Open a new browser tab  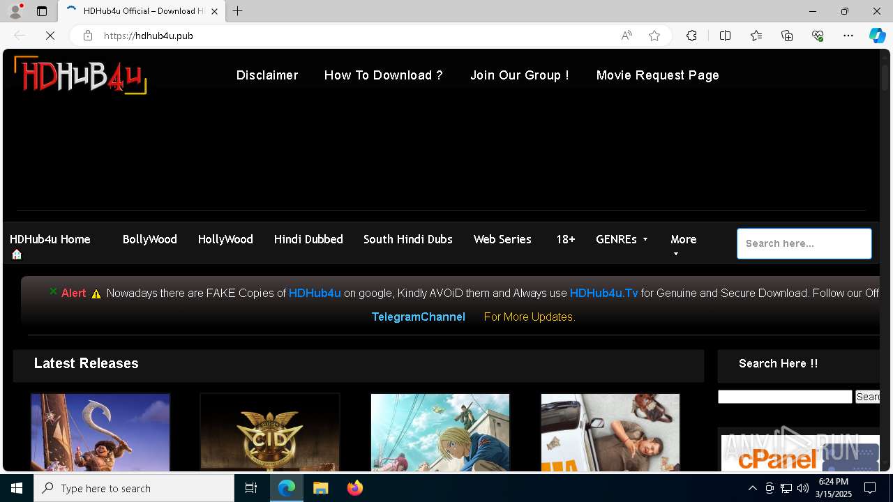coord(238,11)
